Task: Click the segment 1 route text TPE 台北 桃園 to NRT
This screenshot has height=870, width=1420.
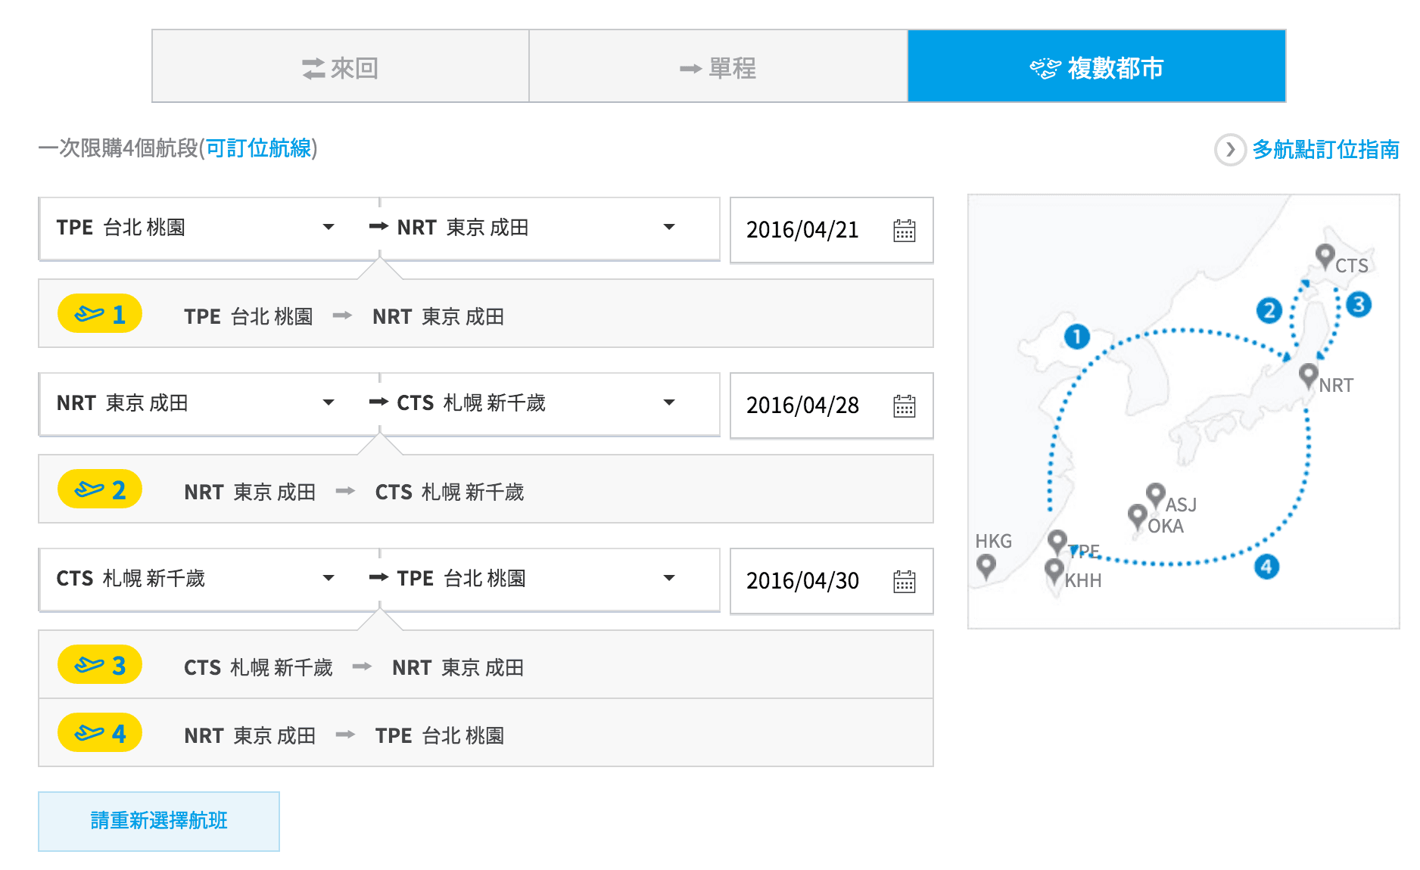Action: click(344, 316)
